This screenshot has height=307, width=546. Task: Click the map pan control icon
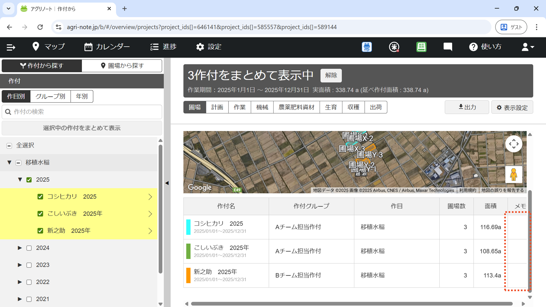[x=514, y=144]
